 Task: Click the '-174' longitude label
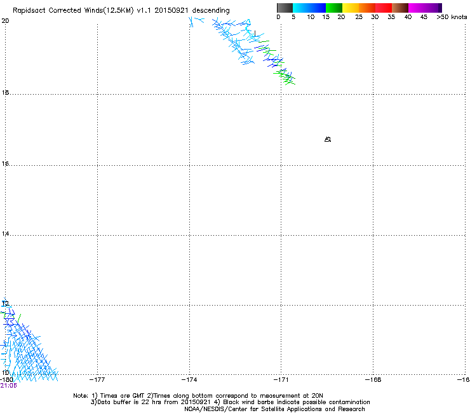click(x=189, y=380)
